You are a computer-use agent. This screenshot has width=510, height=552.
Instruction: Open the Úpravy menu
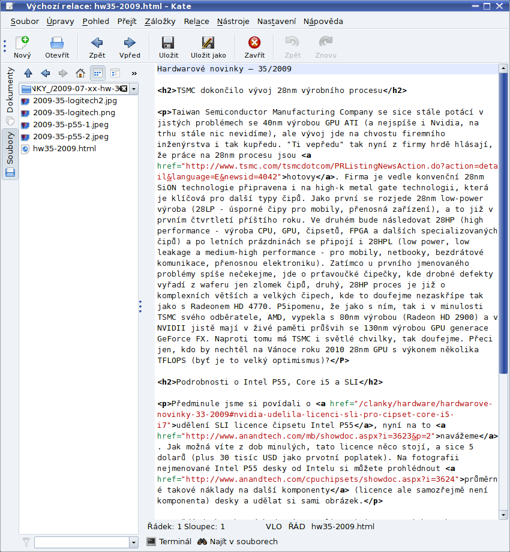[x=60, y=22]
